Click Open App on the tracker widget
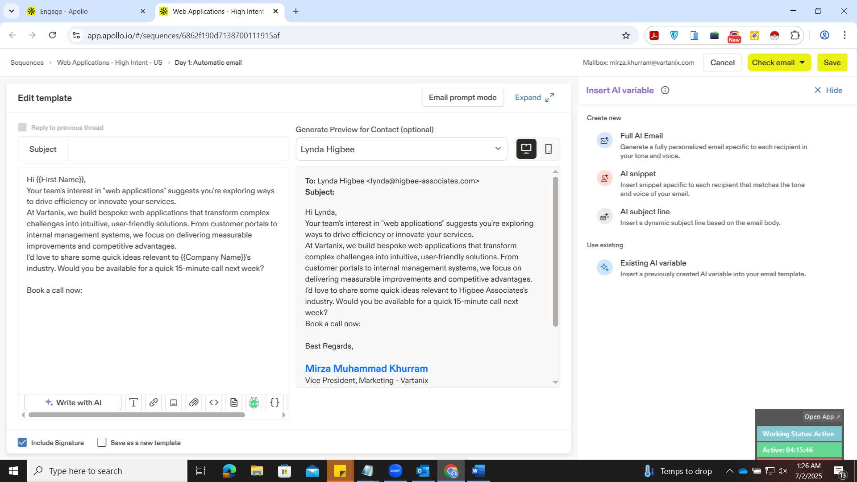Screen dimensions: 857x482 tap(822, 416)
